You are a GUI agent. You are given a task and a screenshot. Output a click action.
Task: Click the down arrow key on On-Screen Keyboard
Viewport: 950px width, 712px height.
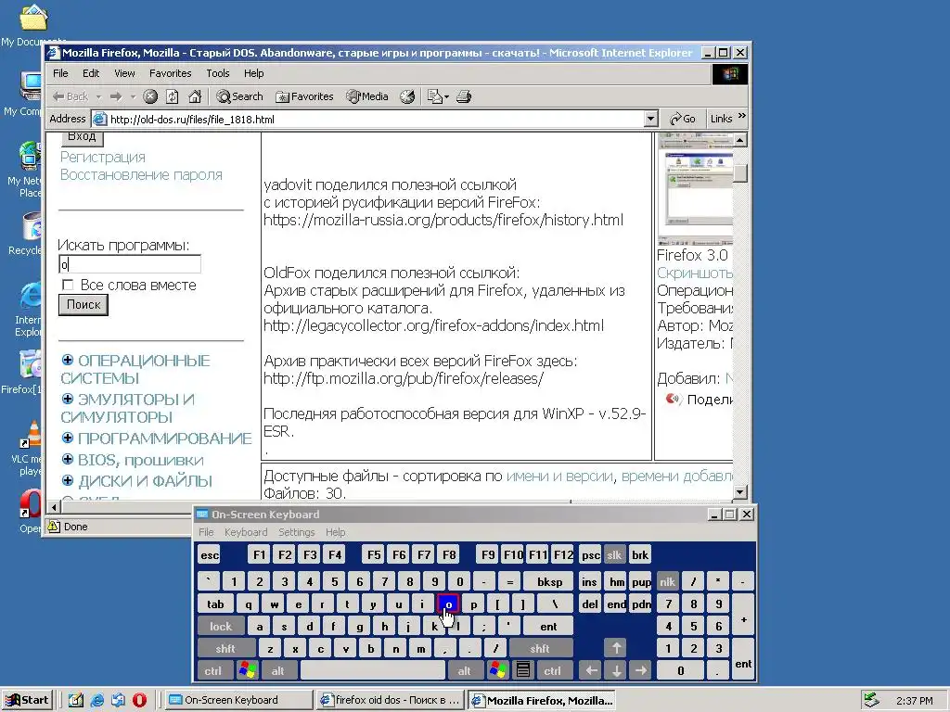[x=616, y=671]
